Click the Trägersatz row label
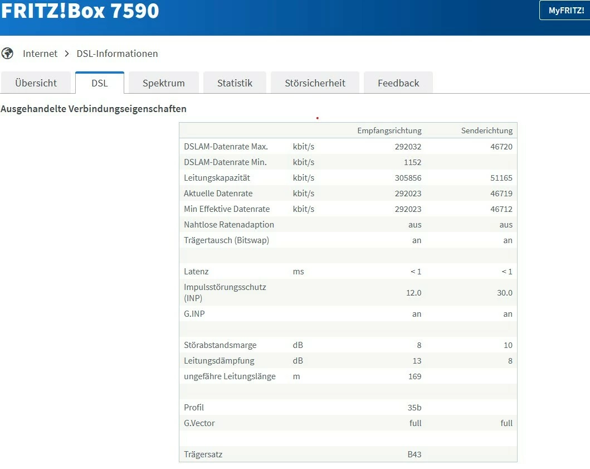 pos(203,455)
